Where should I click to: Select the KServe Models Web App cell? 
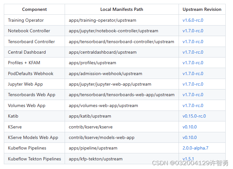click(34, 137)
